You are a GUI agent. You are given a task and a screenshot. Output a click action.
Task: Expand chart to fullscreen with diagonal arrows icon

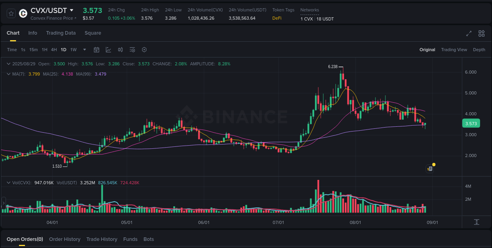tap(469, 34)
